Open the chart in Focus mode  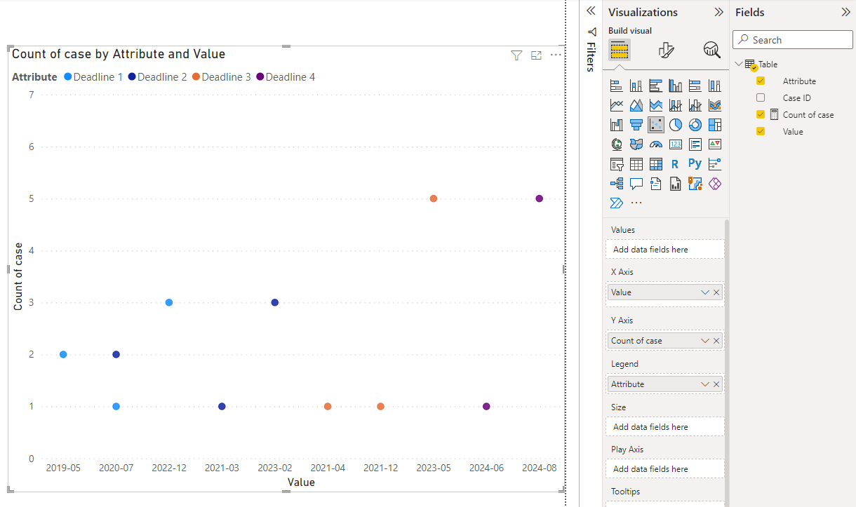click(x=536, y=55)
